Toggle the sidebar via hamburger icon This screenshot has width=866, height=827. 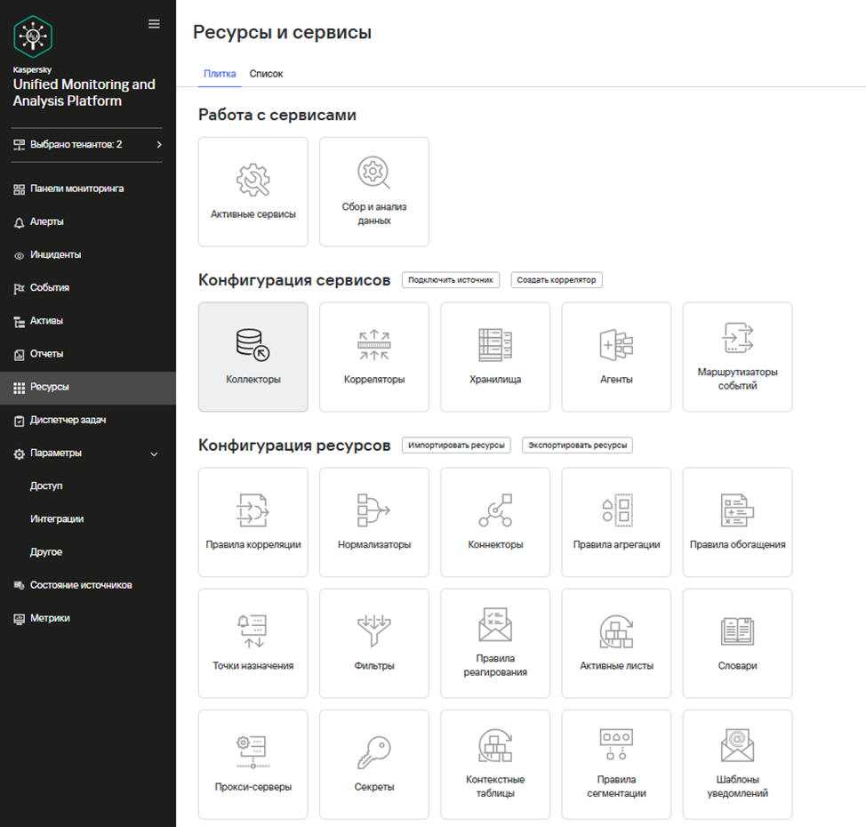pos(154,23)
